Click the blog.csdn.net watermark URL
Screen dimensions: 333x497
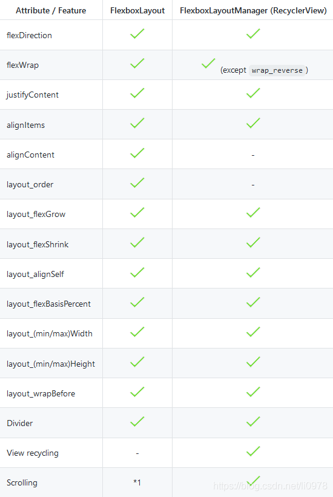270,486
